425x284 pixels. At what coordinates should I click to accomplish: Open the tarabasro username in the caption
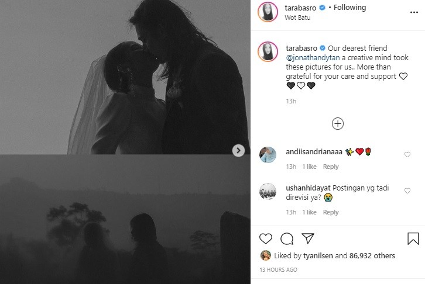(301, 48)
